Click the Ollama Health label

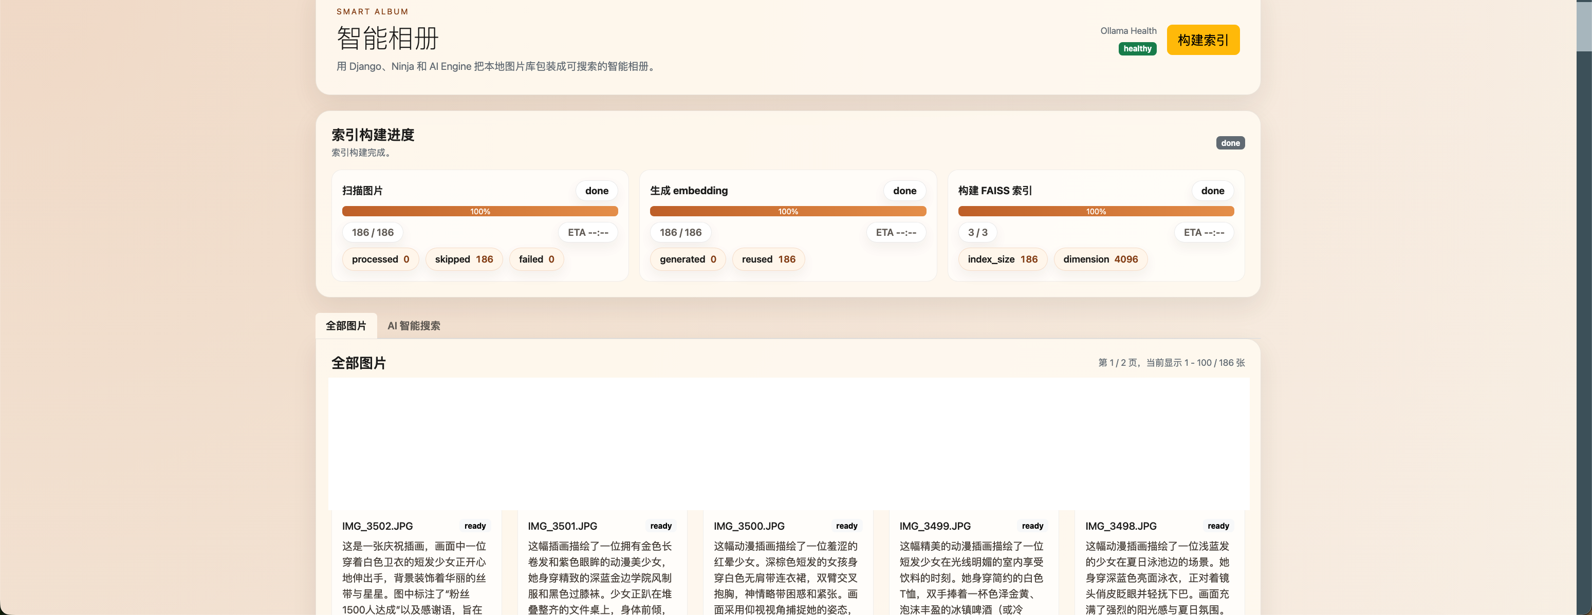click(1128, 31)
